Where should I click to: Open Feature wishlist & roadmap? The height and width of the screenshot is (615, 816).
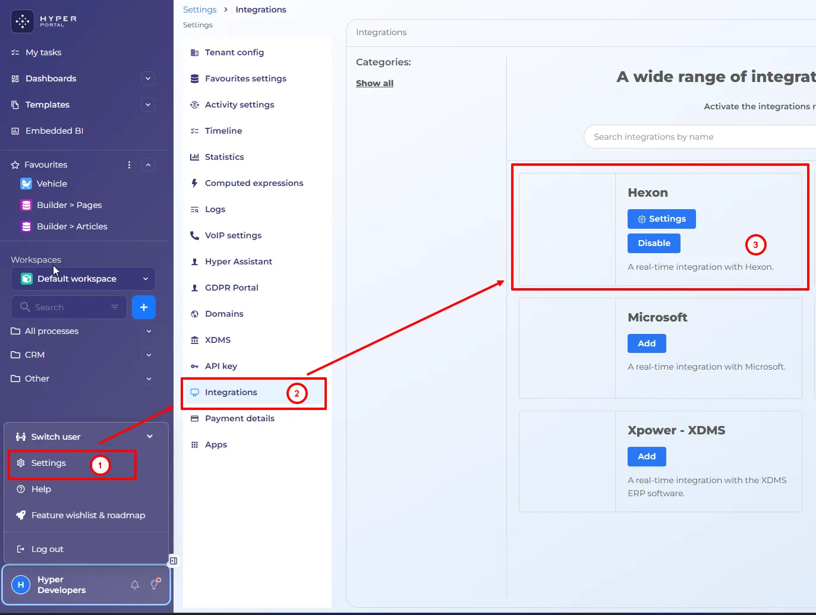click(86, 515)
